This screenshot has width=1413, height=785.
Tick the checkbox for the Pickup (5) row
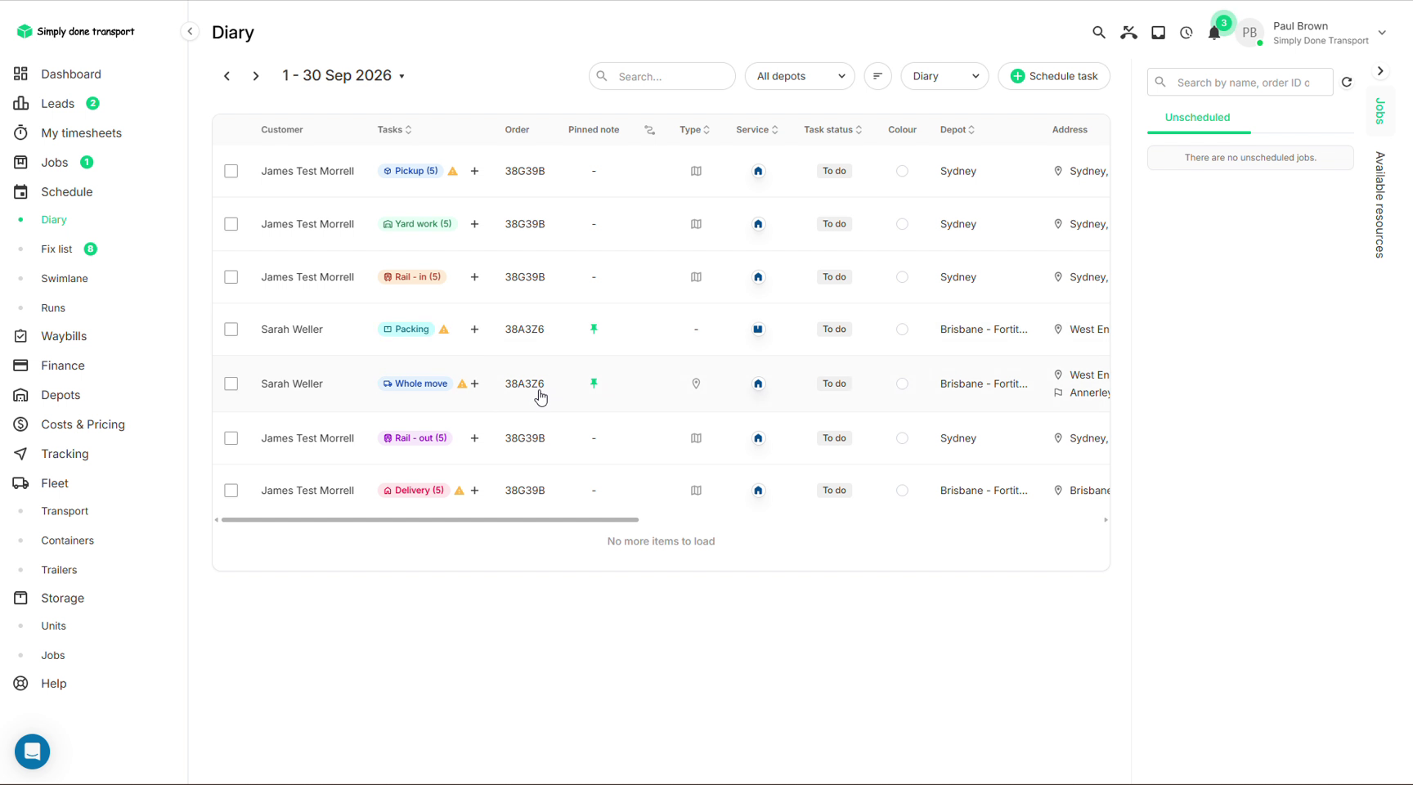point(231,171)
